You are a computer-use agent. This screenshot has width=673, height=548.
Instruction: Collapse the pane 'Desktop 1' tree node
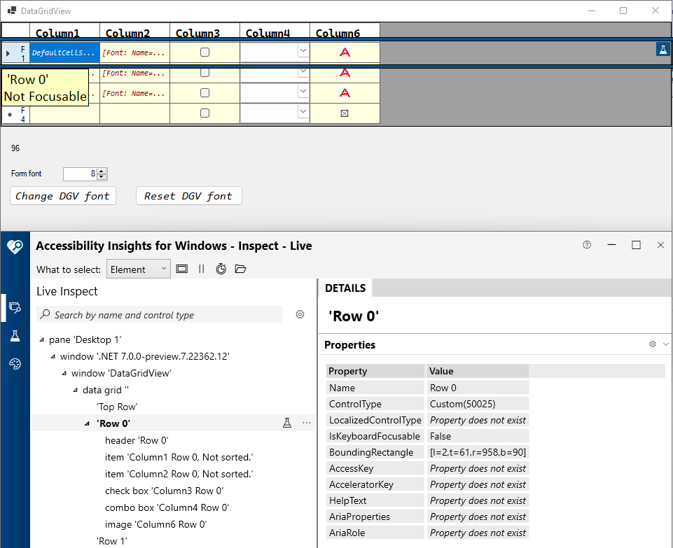pos(41,339)
